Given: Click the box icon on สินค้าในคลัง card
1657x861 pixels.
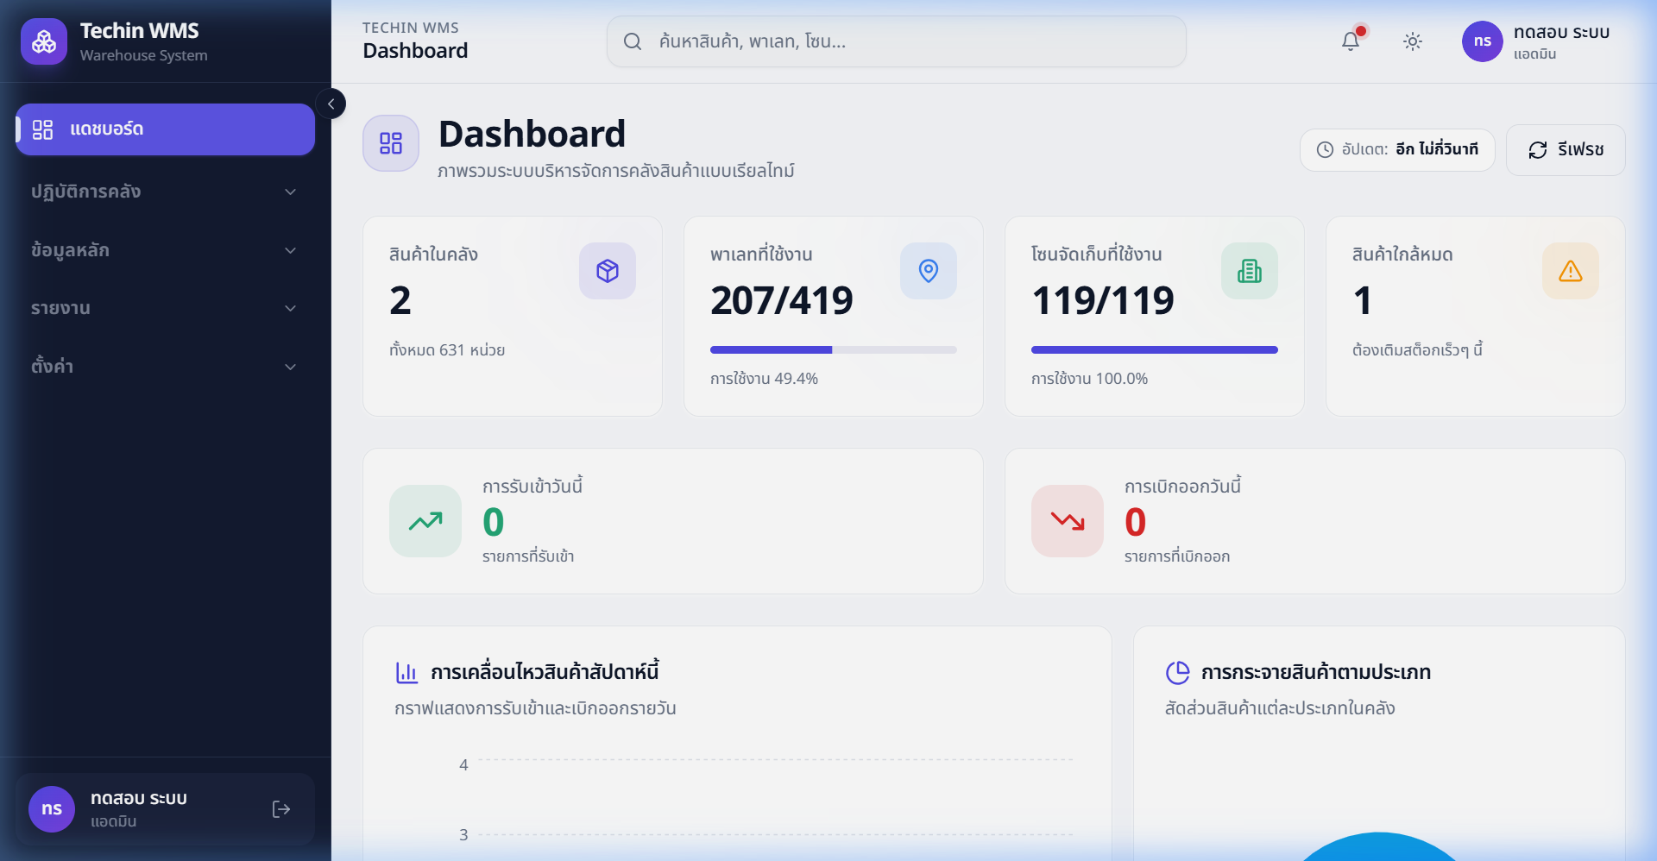Looking at the screenshot, I should 608,271.
